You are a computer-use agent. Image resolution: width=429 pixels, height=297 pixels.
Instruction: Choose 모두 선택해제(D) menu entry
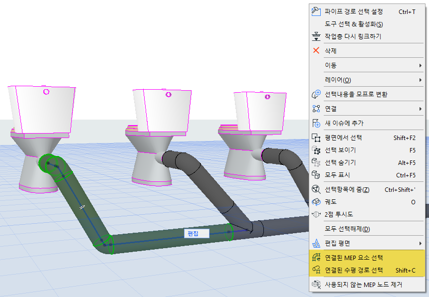point(347,229)
